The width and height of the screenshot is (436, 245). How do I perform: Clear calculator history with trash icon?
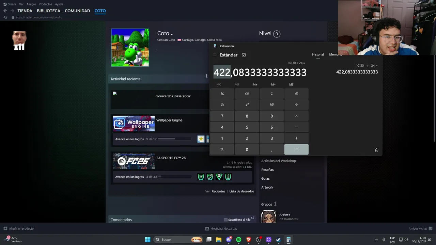coord(376,150)
